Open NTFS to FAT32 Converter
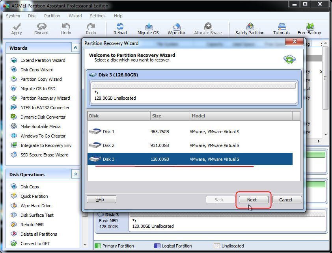Screen dimensions: 332x253 pyautogui.click(x=40, y=108)
